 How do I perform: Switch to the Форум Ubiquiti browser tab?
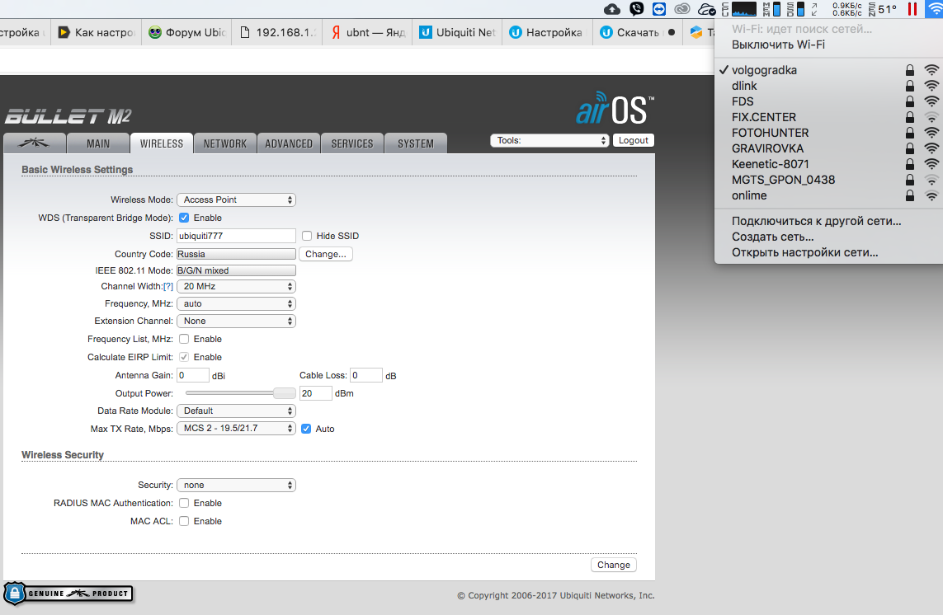(x=187, y=32)
